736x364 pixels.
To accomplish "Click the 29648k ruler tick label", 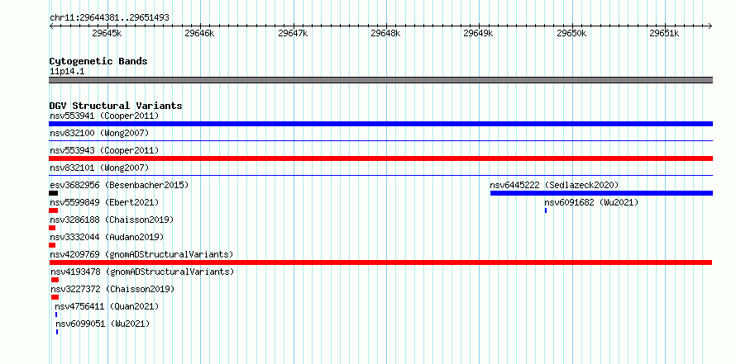I will [x=385, y=33].
